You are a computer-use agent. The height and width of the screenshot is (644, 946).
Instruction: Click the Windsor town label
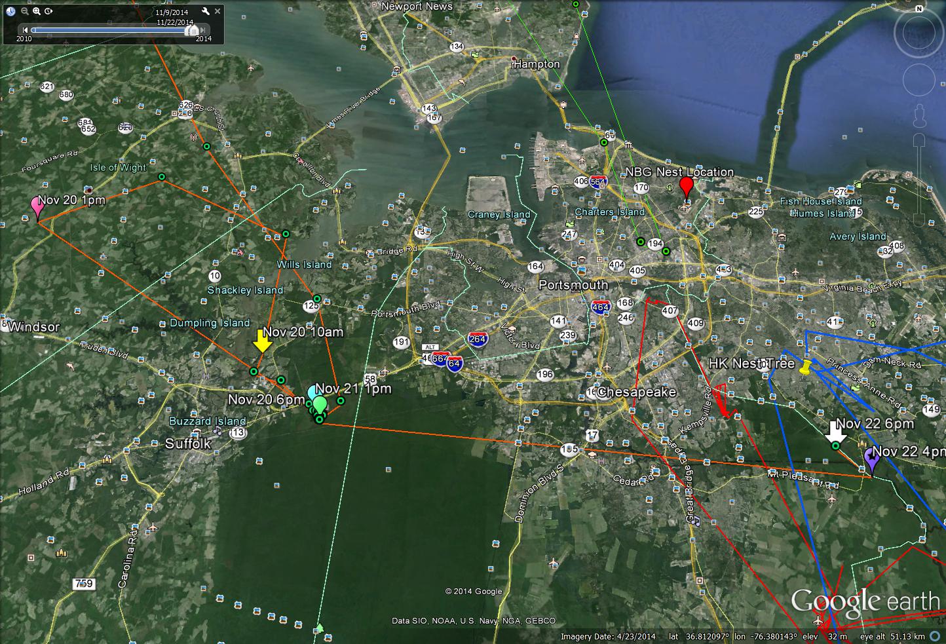click(x=34, y=327)
